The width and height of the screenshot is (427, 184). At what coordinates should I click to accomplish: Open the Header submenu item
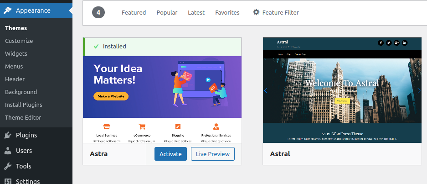(15, 79)
